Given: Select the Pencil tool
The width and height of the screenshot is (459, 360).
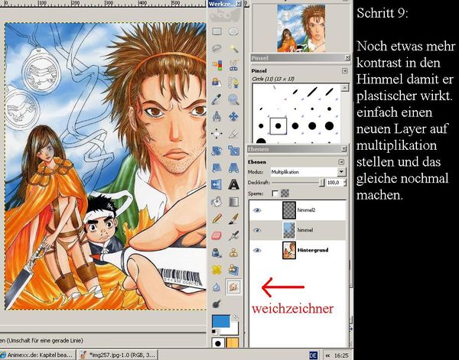Looking at the screenshot, I should 216,219.
